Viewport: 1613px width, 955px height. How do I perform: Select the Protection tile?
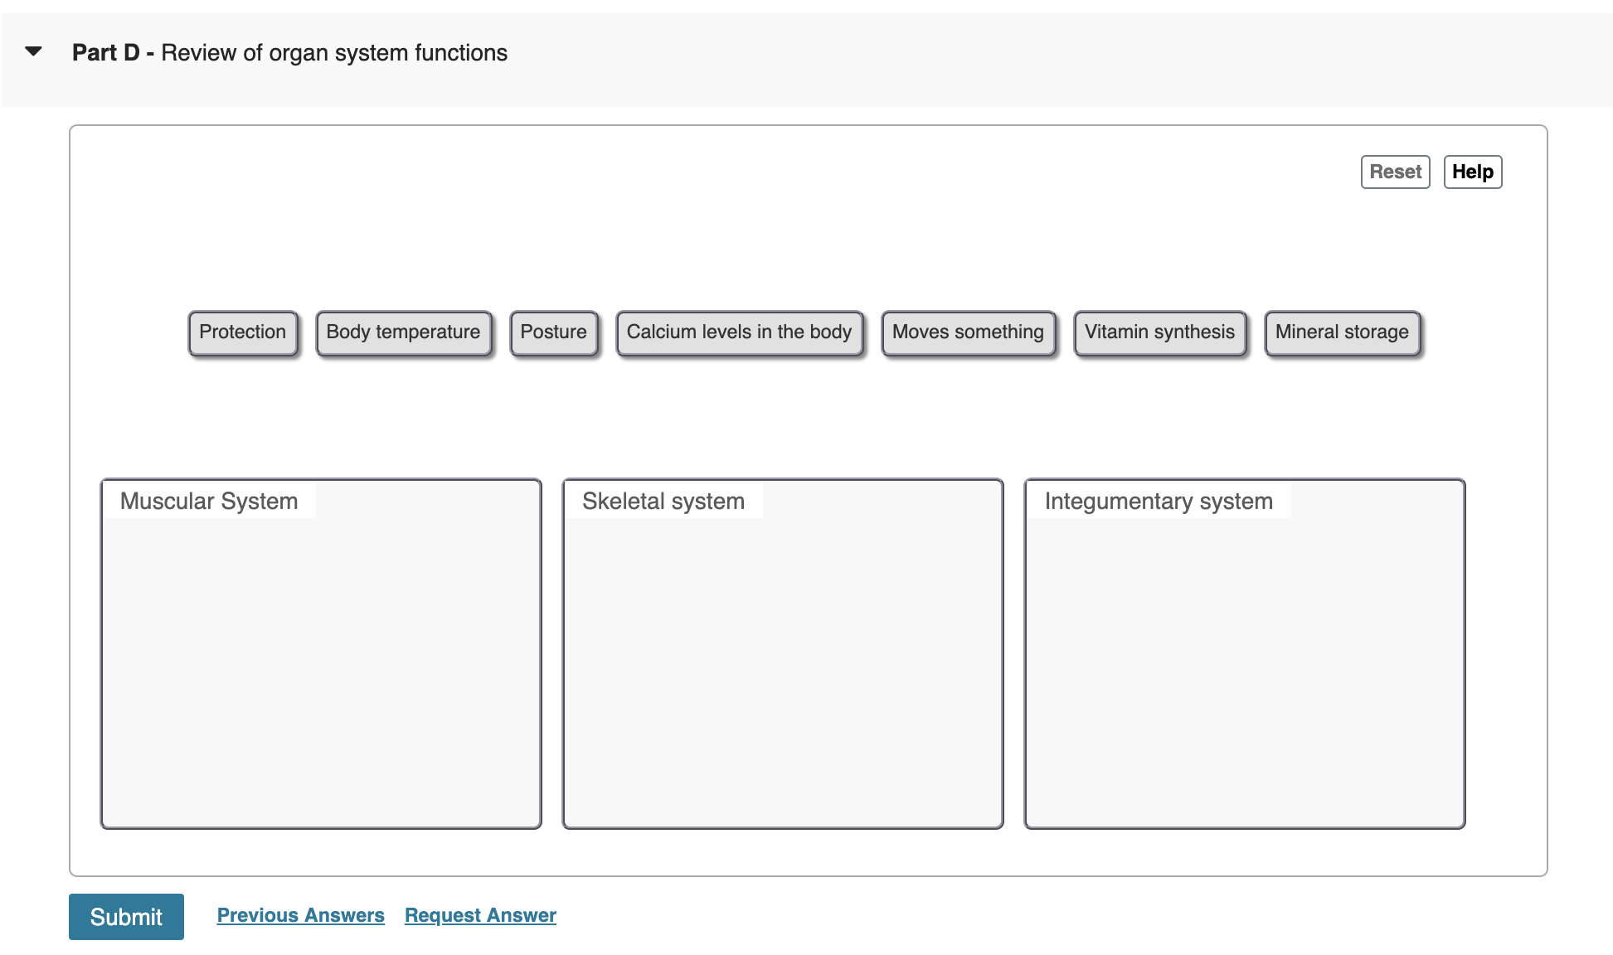[242, 332]
